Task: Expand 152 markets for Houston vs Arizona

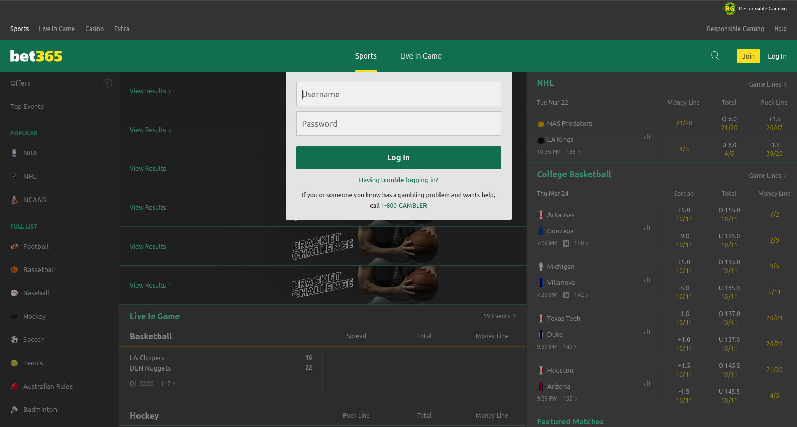Action: (570, 398)
